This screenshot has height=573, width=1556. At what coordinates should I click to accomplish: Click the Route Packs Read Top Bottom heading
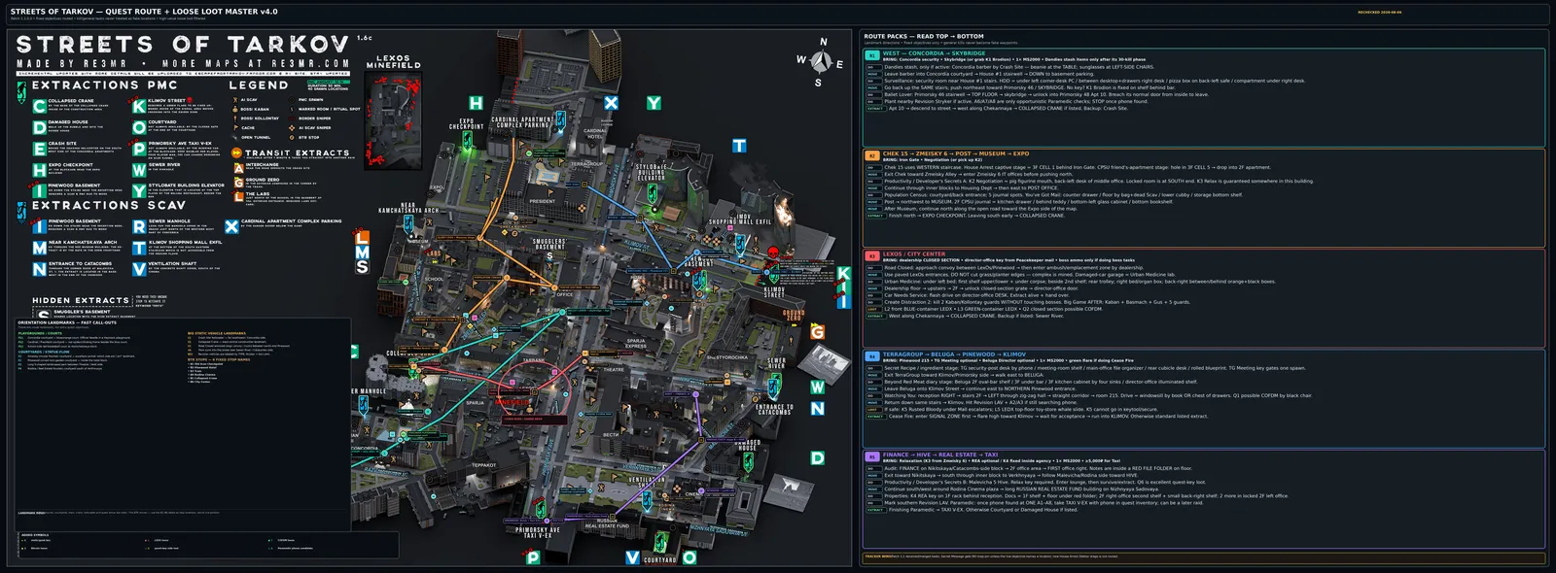(x=924, y=36)
